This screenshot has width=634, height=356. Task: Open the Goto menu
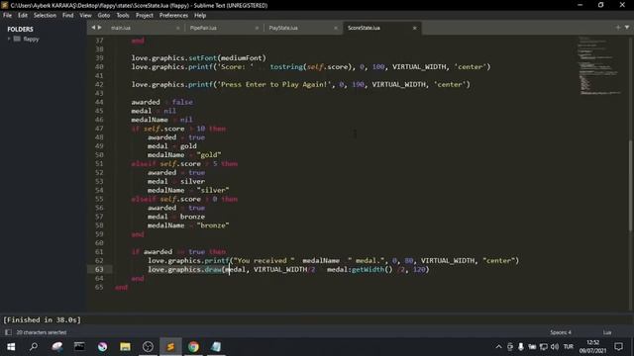(x=103, y=16)
